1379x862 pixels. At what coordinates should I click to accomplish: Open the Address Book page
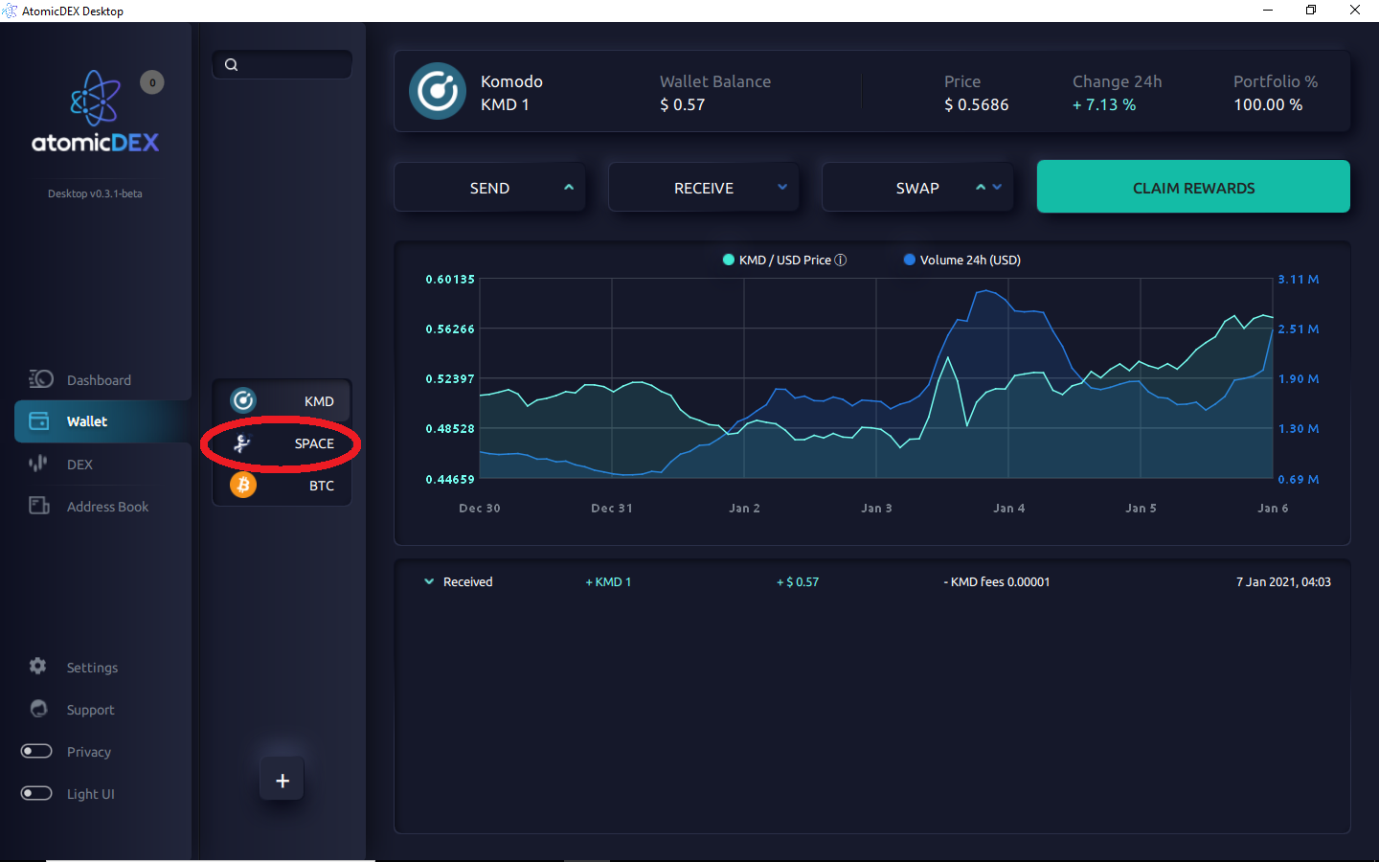click(107, 507)
